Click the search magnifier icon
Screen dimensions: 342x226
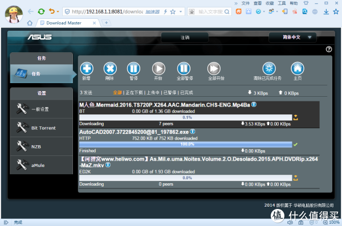227,11
